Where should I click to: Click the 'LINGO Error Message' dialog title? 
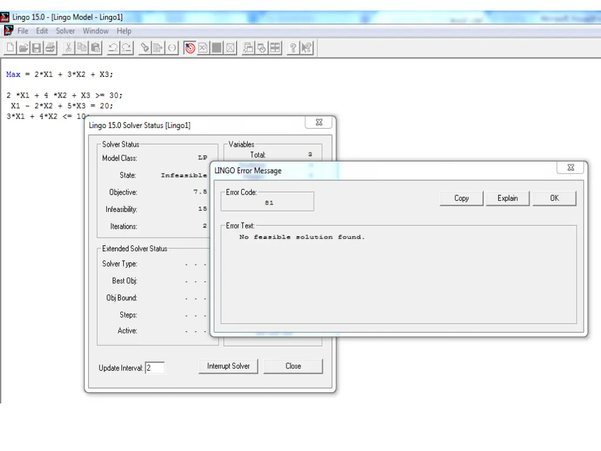click(x=248, y=171)
